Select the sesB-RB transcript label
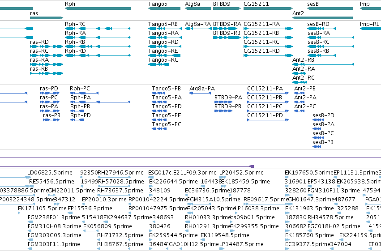The height and width of the screenshot is (251, 381). click(318, 51)
